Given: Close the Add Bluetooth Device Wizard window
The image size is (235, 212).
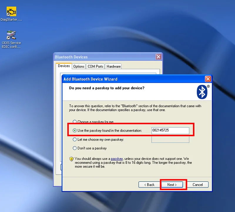Looking at the screenshot, I should (x=208, y=79).
